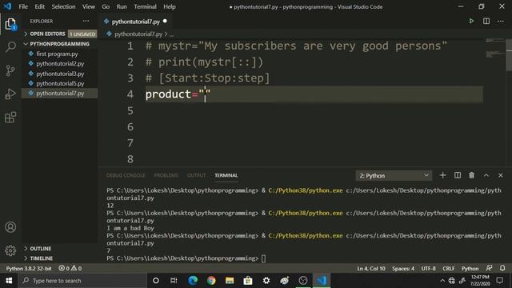The width and height of the screenshot is (512, 288).
Task: Open the Extensions view
Action: [10, 118]
